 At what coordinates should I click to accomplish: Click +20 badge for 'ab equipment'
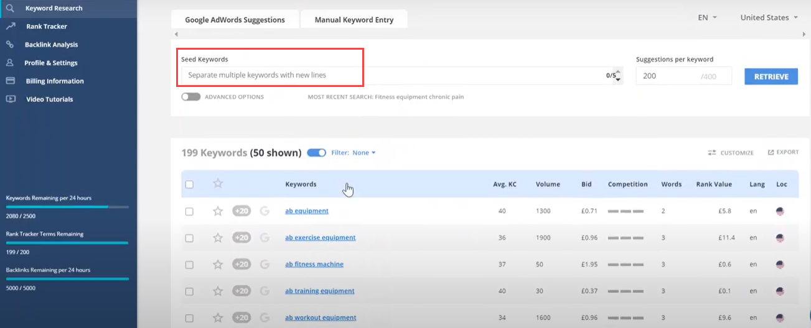tap(241, 211)
